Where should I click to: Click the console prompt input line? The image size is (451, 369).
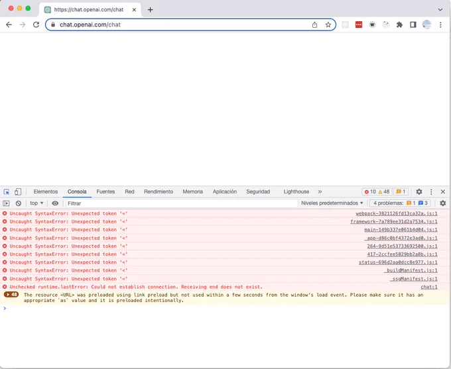click(225, 308)
